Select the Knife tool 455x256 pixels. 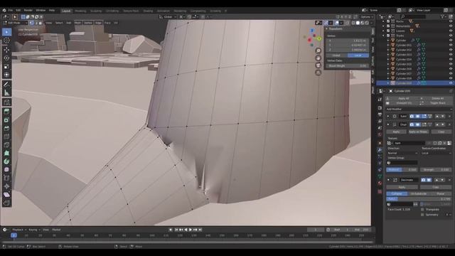(6, 145)
